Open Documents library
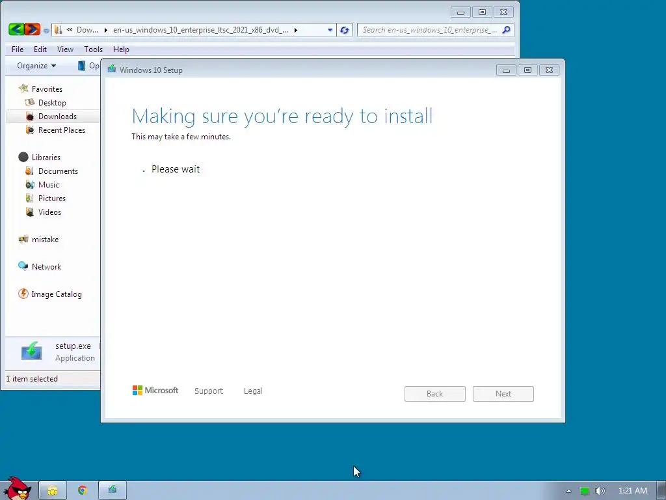The width and height of the screenshot is (666, 500). (58, 171)
